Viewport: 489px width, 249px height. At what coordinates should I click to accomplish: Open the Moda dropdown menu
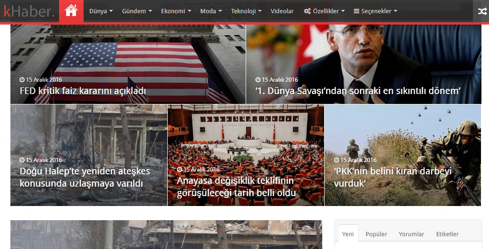tap(211, 11)
